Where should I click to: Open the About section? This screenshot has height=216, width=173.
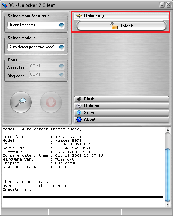pos(121,119)
